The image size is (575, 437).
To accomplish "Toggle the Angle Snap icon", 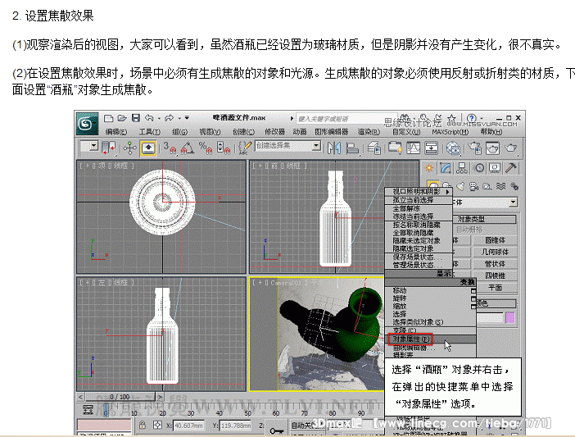I will click(188, 148).
